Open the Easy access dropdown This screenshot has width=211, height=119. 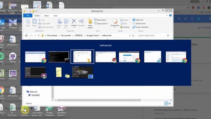pyautogui.click(x=101, y=23)
